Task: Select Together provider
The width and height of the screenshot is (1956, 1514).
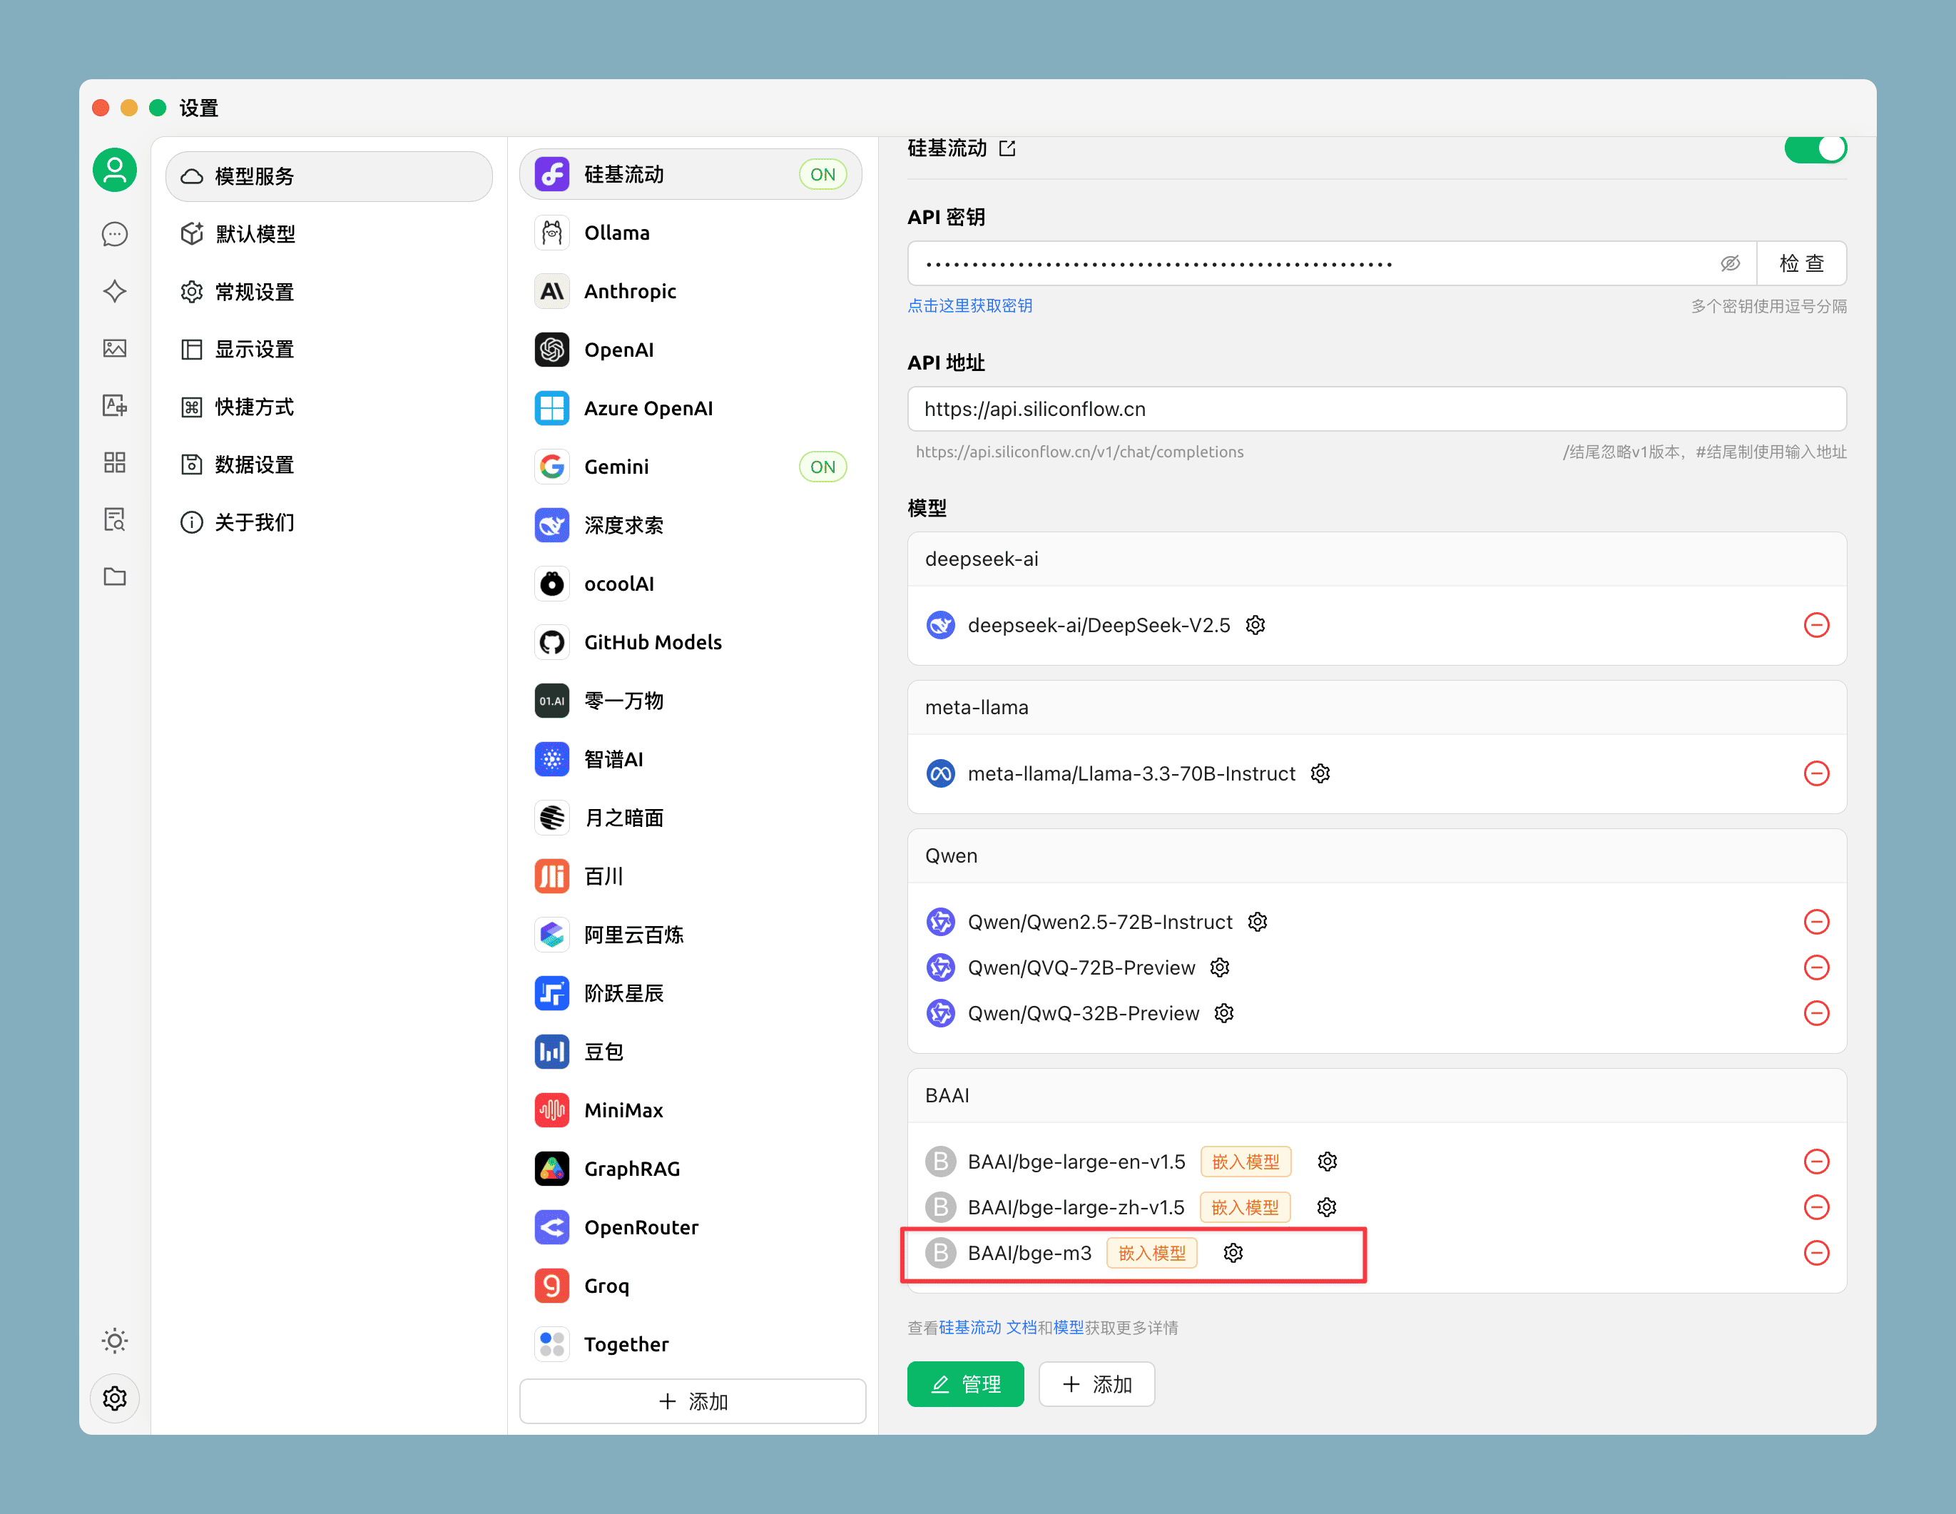Action: [x=691, y=1343]
